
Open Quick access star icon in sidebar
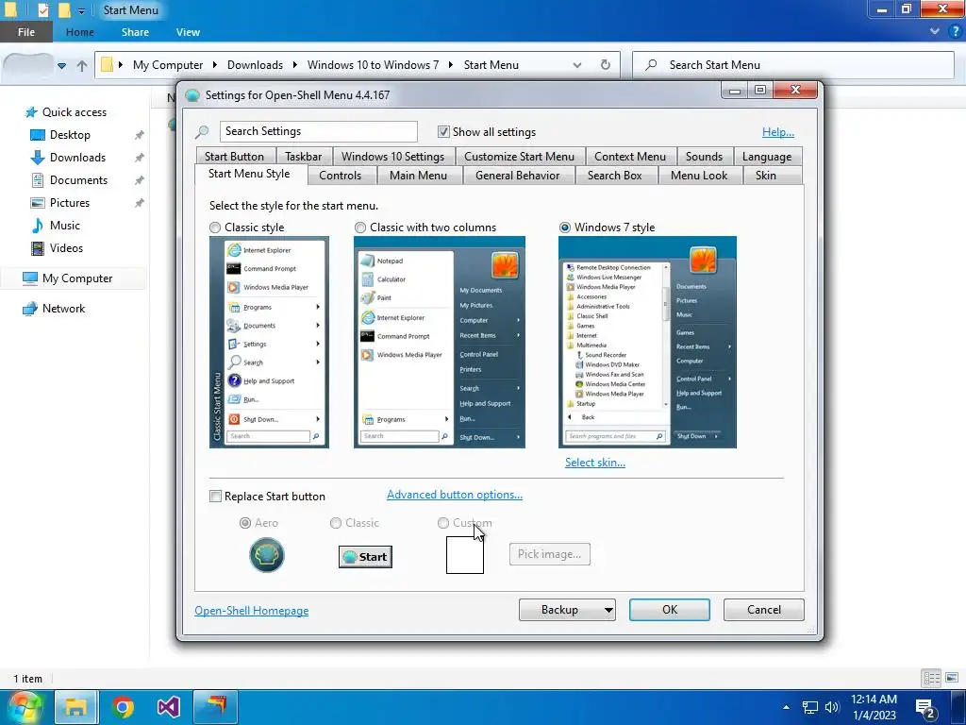tap(31, 112)
